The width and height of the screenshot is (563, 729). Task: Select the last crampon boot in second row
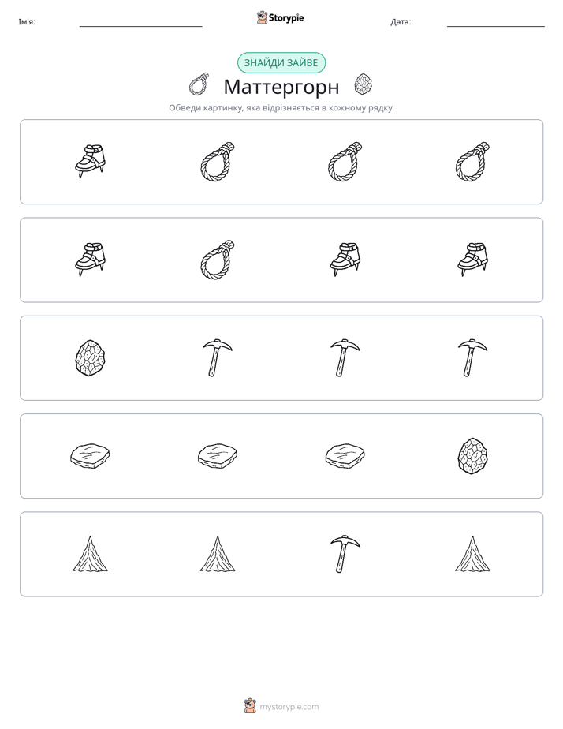[472, 260]
